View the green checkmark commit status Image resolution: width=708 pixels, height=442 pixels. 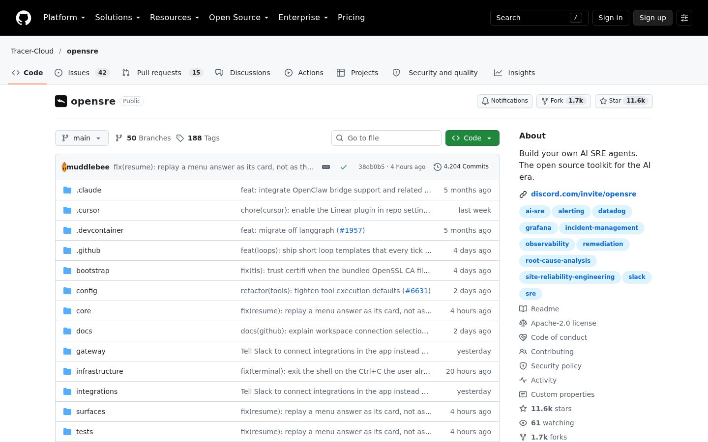(344, 167)
